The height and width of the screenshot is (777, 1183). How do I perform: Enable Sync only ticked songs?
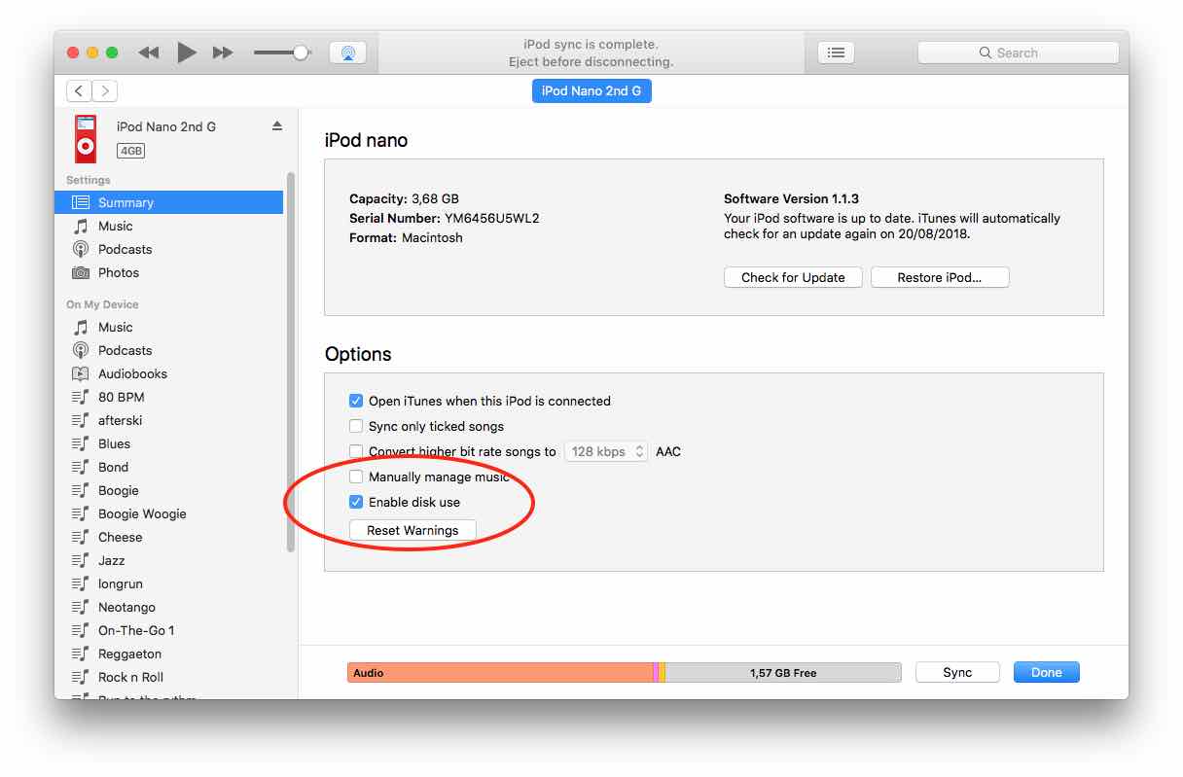(x=356, y=426)
